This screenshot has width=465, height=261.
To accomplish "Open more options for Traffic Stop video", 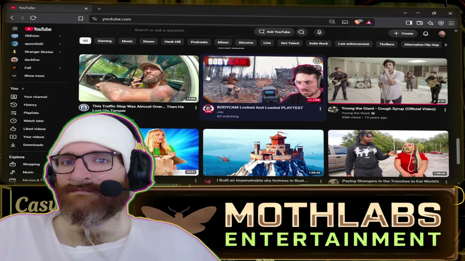I will [195, 108].
